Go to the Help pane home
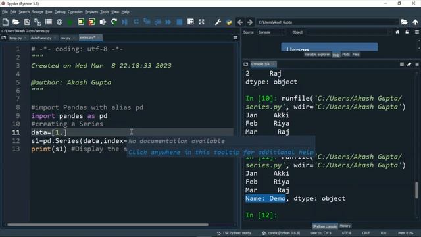Viewport: 421px width, 237px height. 397,32
